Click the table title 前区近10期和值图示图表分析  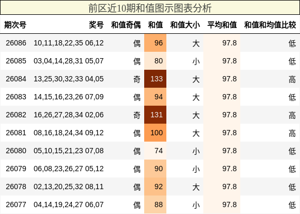click(x=150, y=8)
